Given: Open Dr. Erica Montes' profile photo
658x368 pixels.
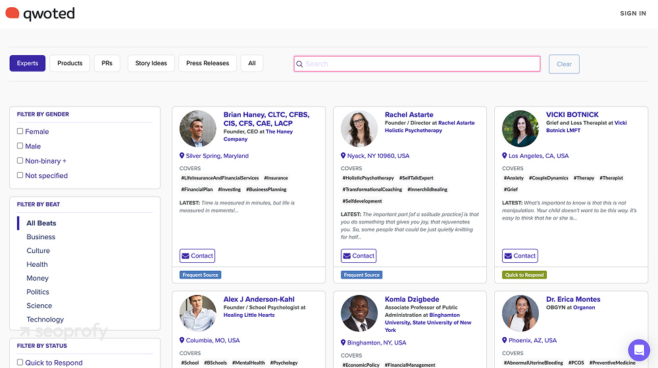Looking at the screenshot, I should point(520,313).
